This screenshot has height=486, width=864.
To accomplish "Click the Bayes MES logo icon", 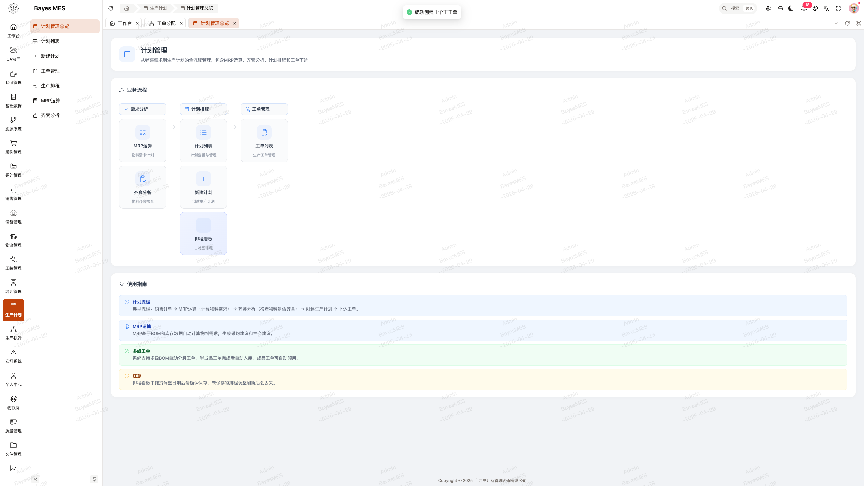I will click(x=13, y=8).
